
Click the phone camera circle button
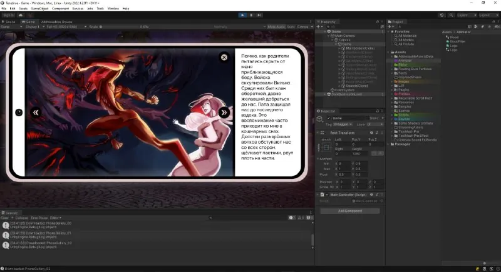pyautogui.click(x=19, y=113)
